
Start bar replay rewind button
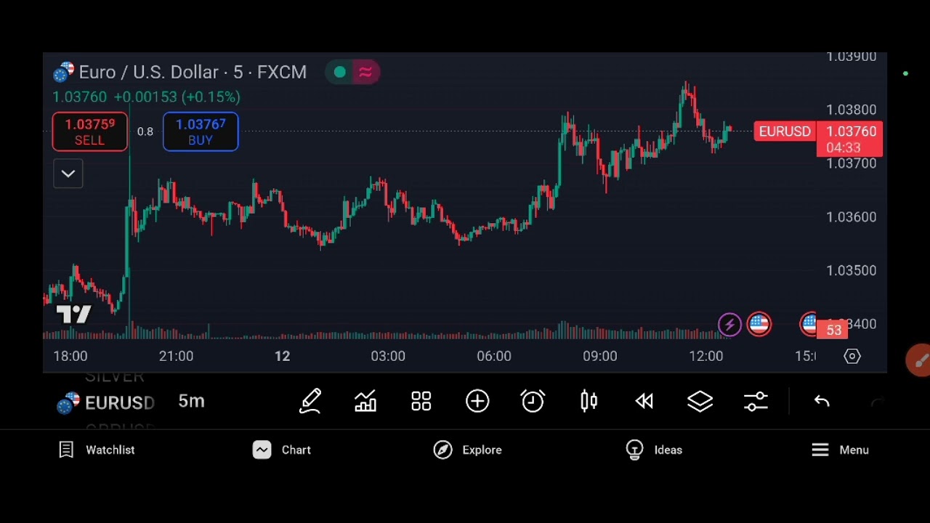[x=644, y=402]
